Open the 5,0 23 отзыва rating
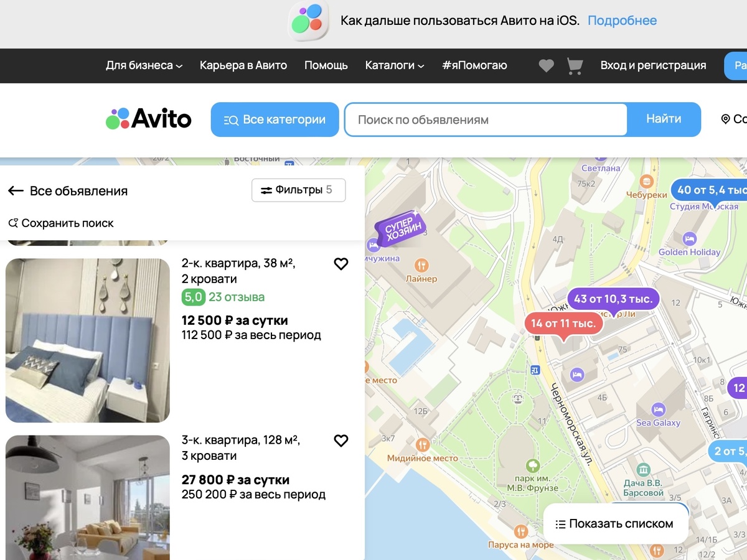This screenshot has width=747, height=560. (223, 297)
